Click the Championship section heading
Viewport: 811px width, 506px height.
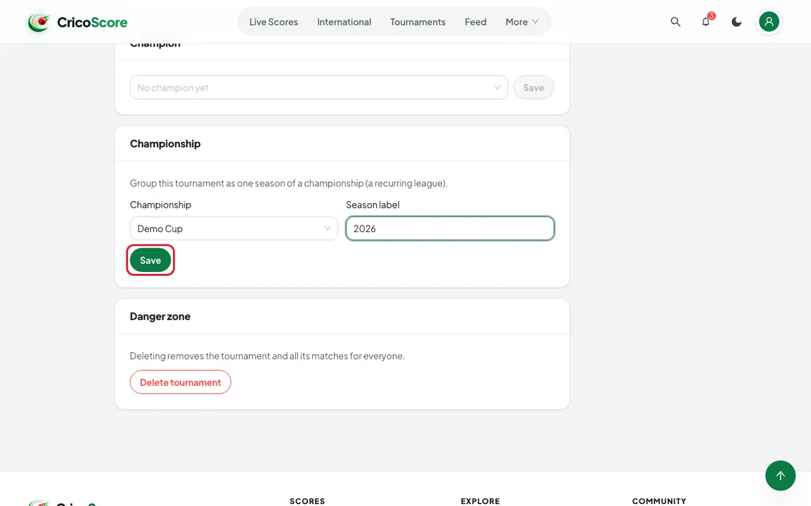point(165,144)
